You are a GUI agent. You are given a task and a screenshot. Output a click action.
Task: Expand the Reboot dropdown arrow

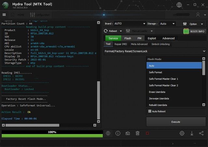121,31
